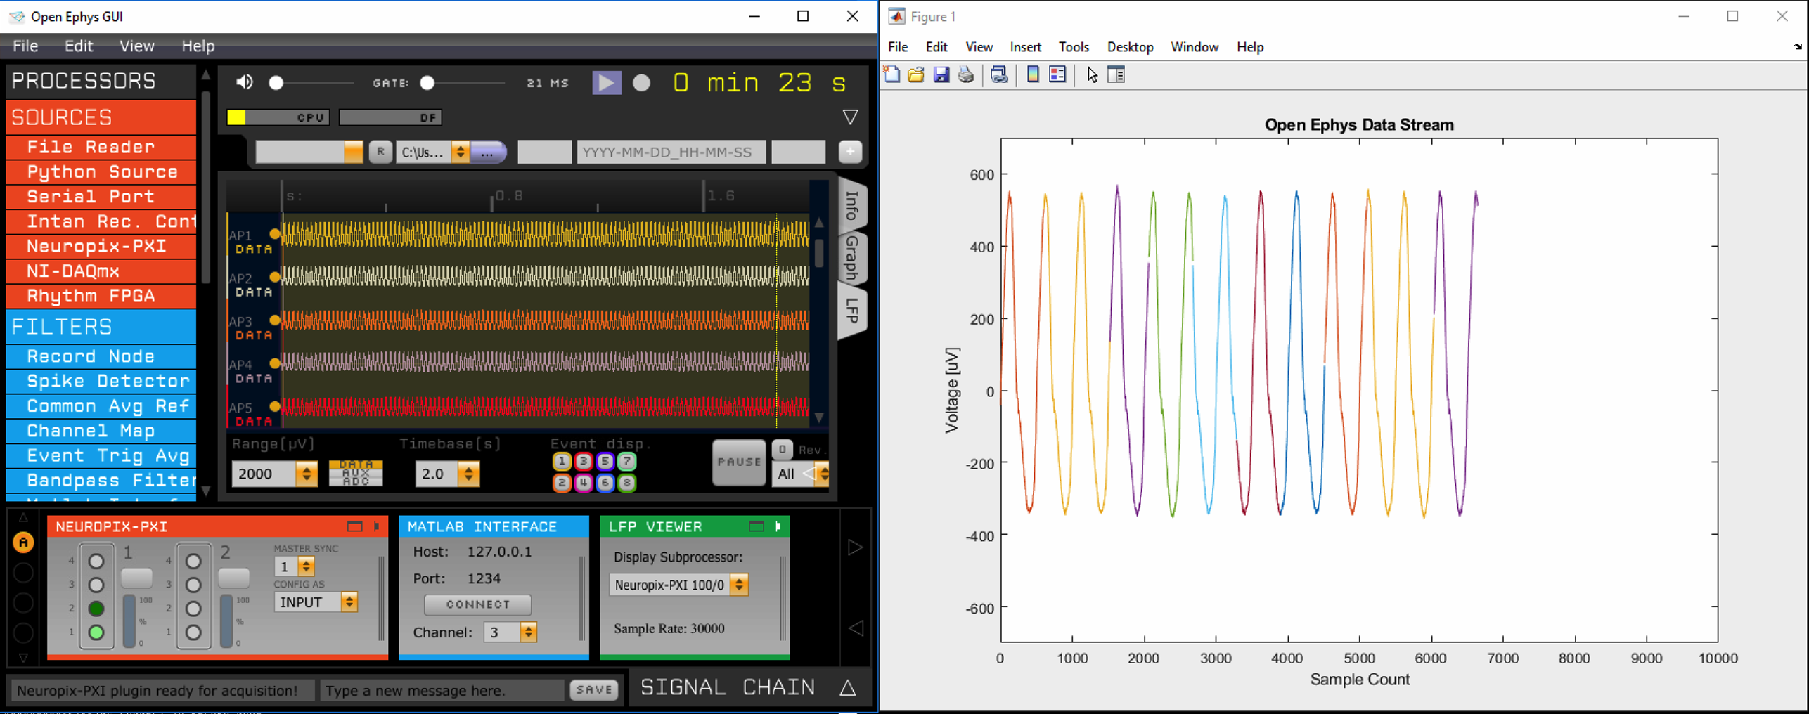Start acquisition with the play button

point(606,83)
